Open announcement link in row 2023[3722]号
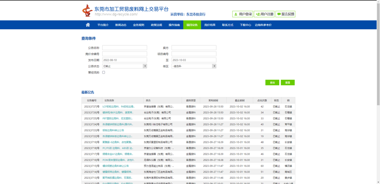Image resolution: width=380 pixels, height=184 pixels. click(117, 136)
